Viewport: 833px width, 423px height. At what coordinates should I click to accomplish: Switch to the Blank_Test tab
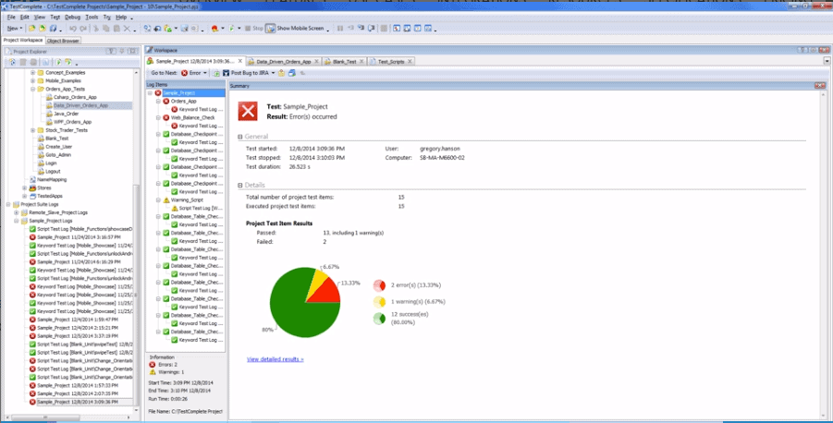(x=344, y=62)
